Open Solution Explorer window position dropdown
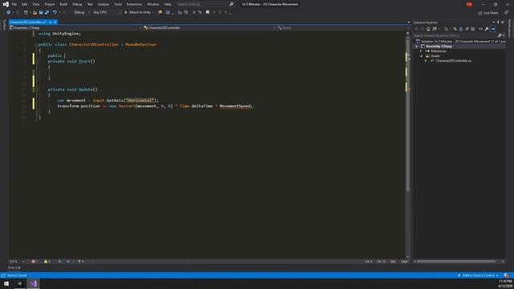Viewport: 514px width, 289px height. (x=493, y=22)
